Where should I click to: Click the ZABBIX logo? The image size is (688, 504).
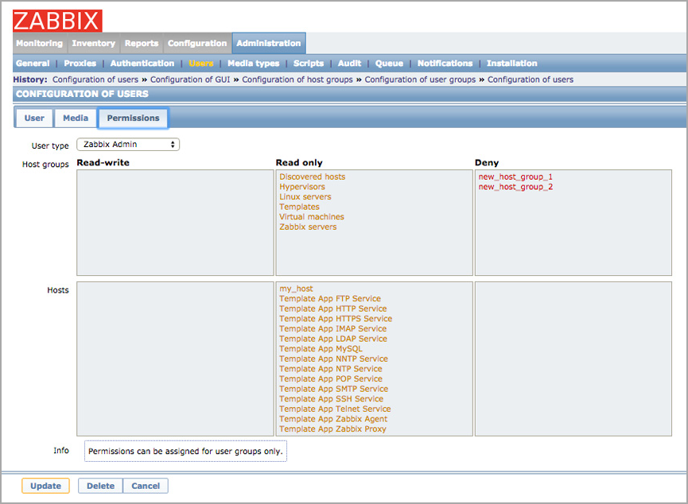coord(56,21)
